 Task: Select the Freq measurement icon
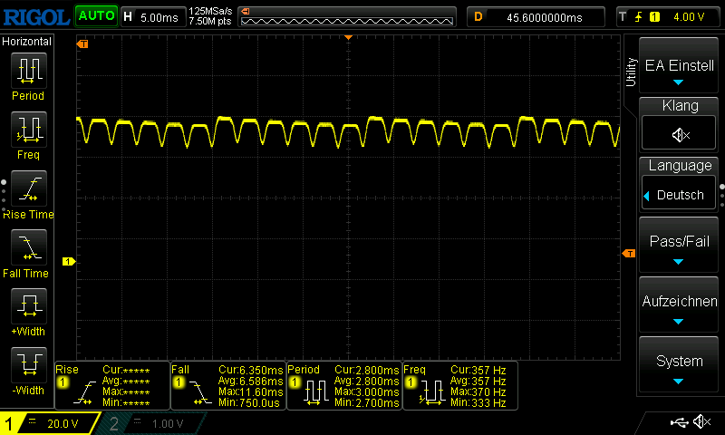tap(28, 129)
